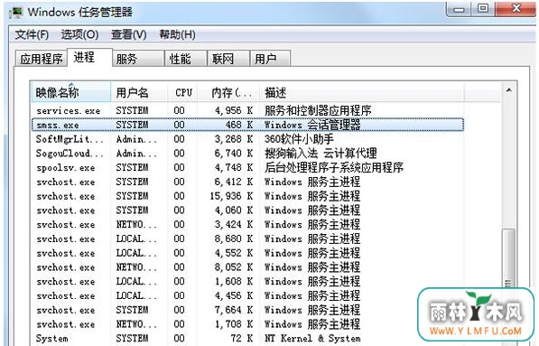Open the 帮助(H) menu
Viewport: 539px width, 346px height.
pyautogui.click(x=177, y=34)
